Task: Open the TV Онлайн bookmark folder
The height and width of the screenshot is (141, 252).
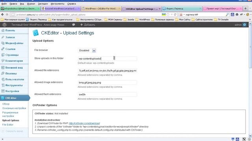Action: pos(221,20)
